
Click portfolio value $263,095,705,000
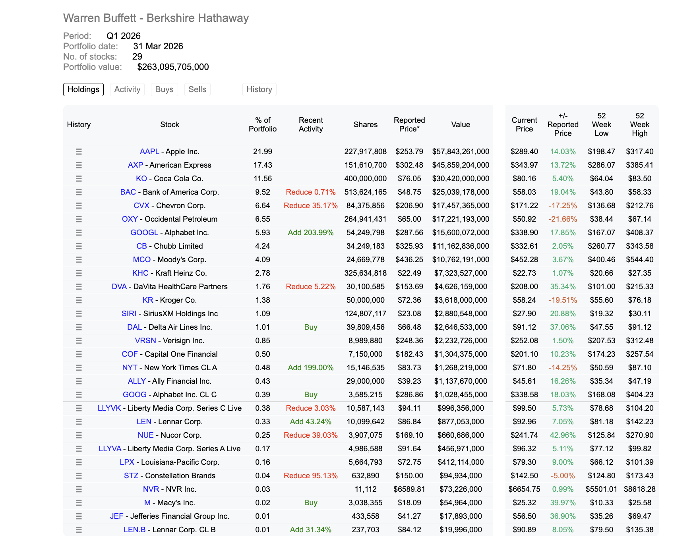tap(173, 67)
